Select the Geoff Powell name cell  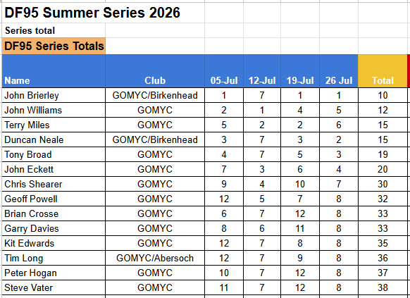(x=54, y=199)
